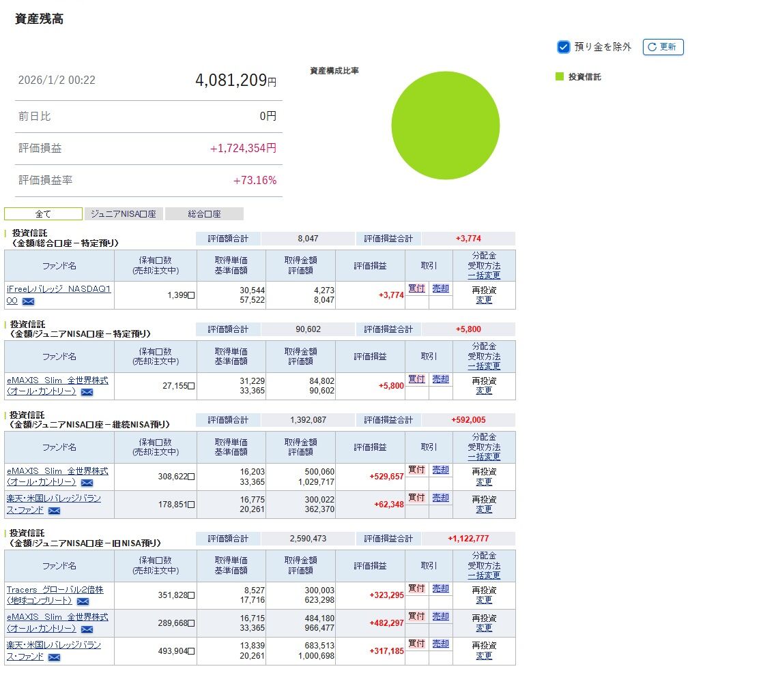Click 売却 in the 493,904口 楽天 row
Screen dimensions: 761x688
tap(441, 644)
